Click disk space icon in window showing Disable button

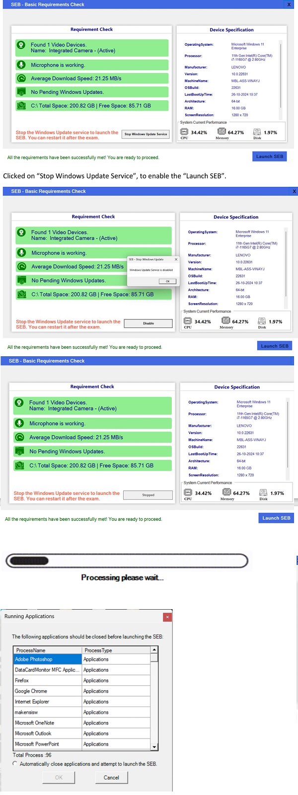pyautogui.click(x=21, y=294)
